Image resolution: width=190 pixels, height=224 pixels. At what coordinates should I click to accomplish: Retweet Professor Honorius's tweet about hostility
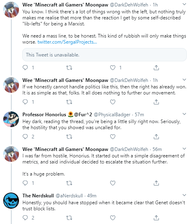coord(69,137)
